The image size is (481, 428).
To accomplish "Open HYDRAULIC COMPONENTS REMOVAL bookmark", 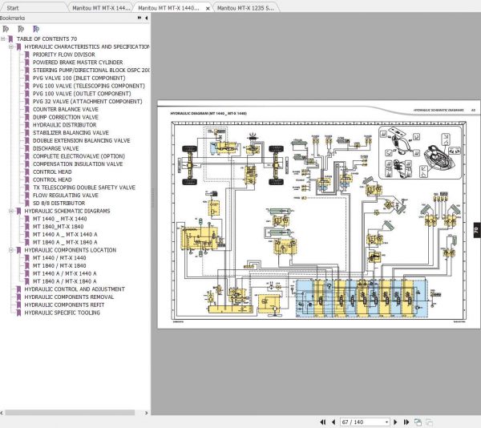I will (x=69, y=297).
